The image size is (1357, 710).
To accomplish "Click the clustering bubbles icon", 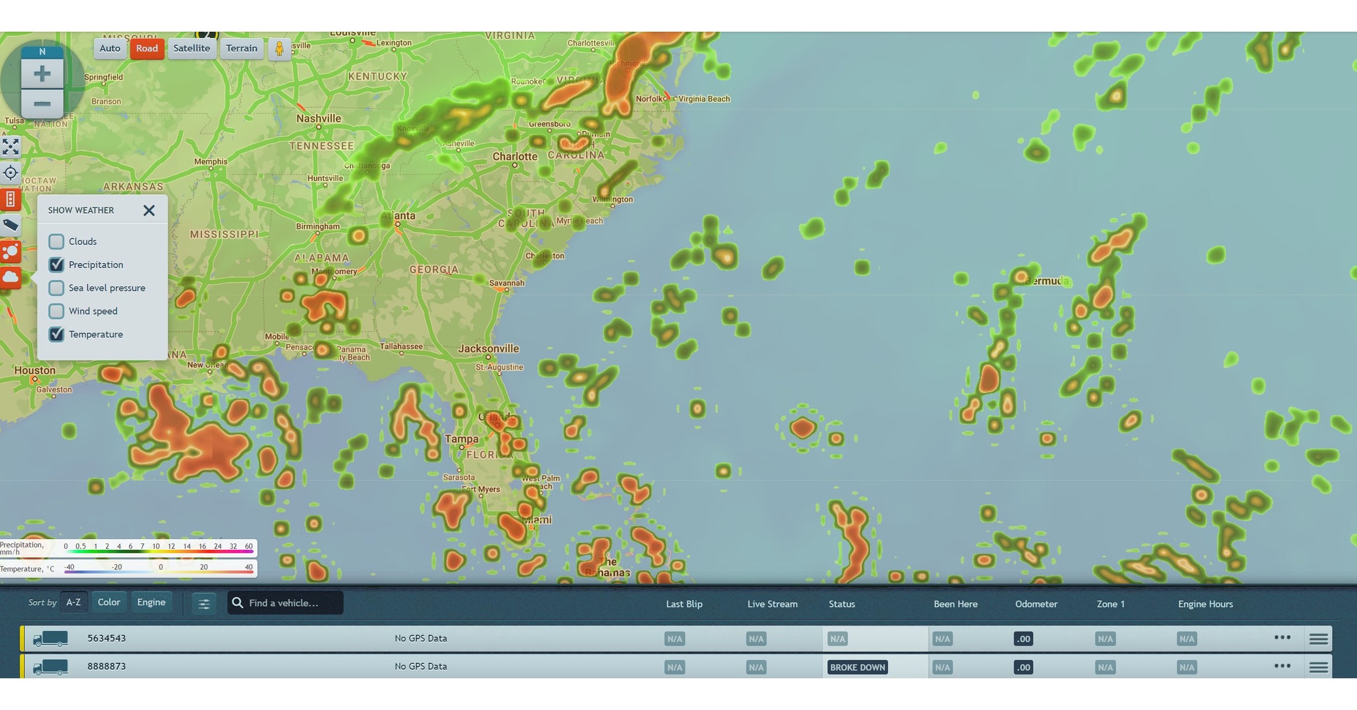I will pos(10,251).
